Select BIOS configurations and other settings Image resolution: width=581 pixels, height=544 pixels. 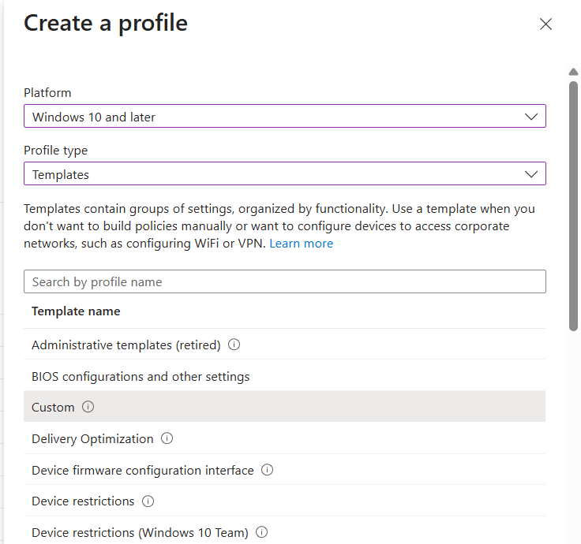pos(141,376)
